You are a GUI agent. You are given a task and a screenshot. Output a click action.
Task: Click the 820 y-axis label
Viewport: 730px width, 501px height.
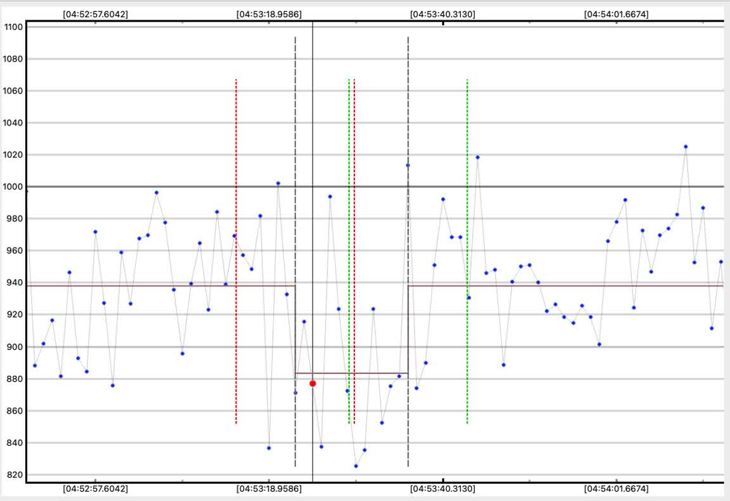13,475
